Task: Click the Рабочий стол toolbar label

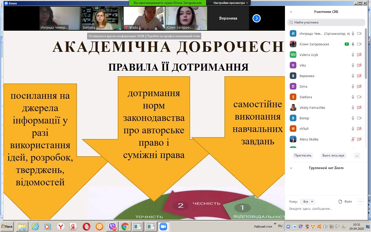Action: (x=263, y=227)
